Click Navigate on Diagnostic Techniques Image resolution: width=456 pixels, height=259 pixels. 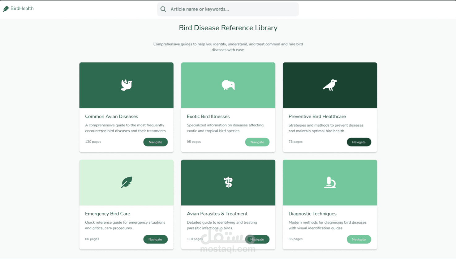pos(359,239)
